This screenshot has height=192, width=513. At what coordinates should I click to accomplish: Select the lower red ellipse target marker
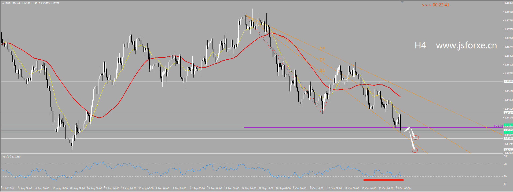415,150
